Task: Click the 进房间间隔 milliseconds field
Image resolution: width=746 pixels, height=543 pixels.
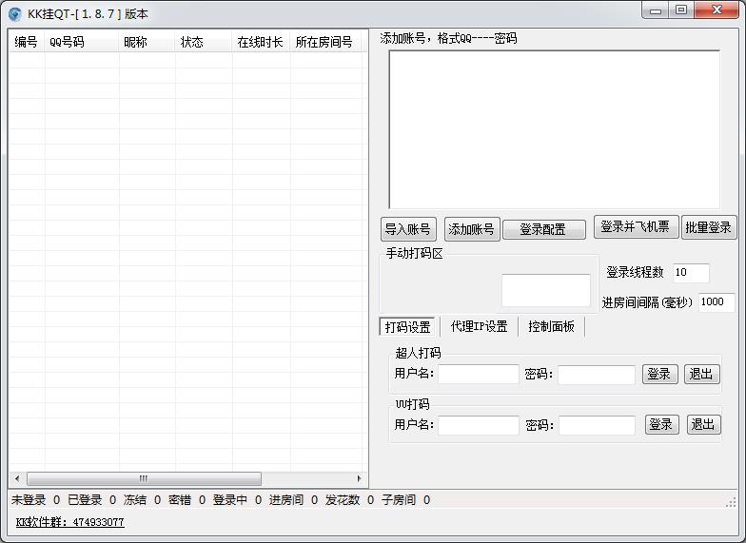Action: pos(716,302)
